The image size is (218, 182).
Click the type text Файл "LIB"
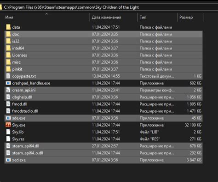click(149, 132)
